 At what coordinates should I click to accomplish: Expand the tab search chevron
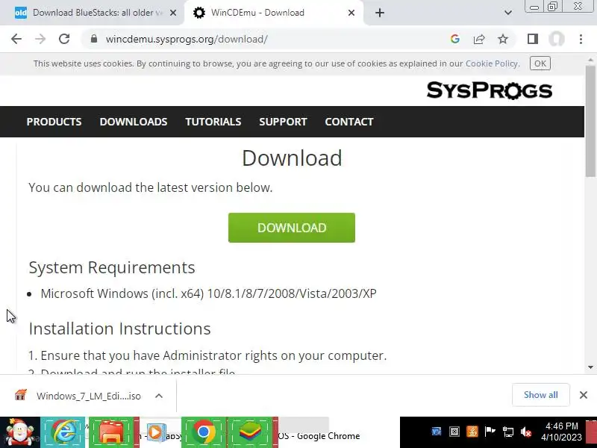click(x=508, y=13)
